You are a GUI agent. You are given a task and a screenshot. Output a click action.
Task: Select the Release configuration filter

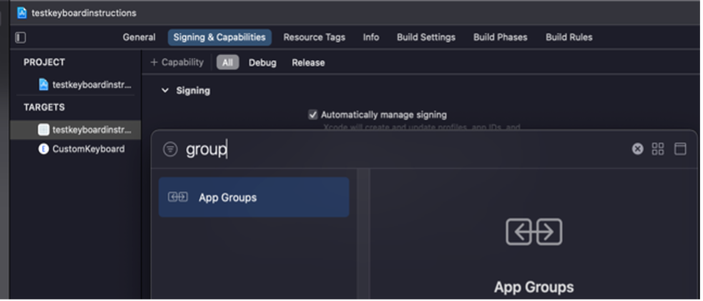308,63
